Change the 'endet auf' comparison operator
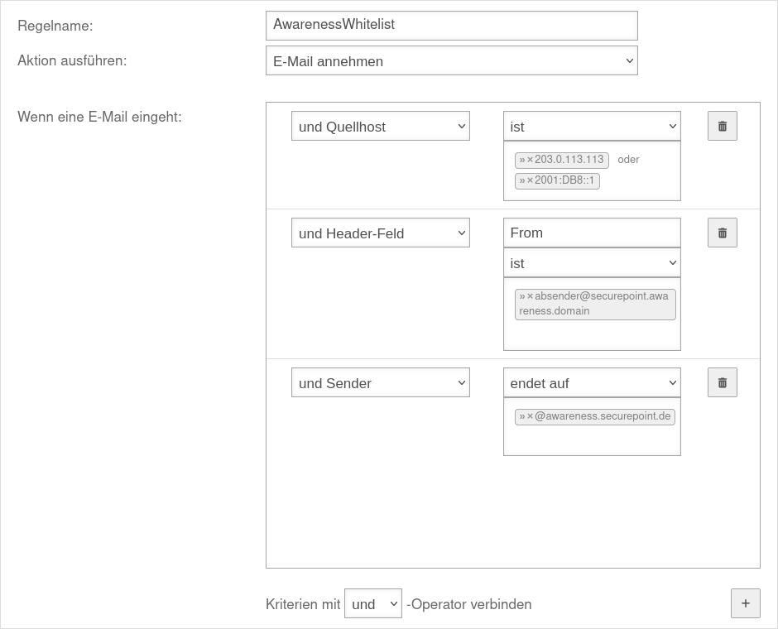Screen dimensions: 778x629 coord(592,382)
